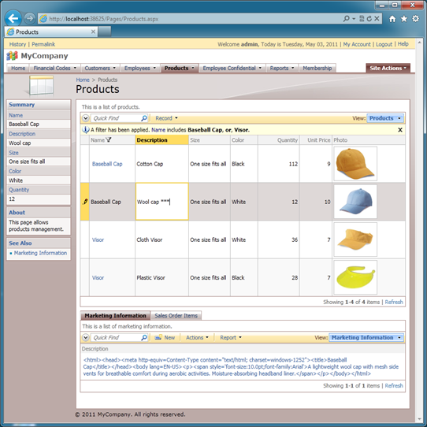
Task: Open the favorites star icon
Action: [404, 19]
